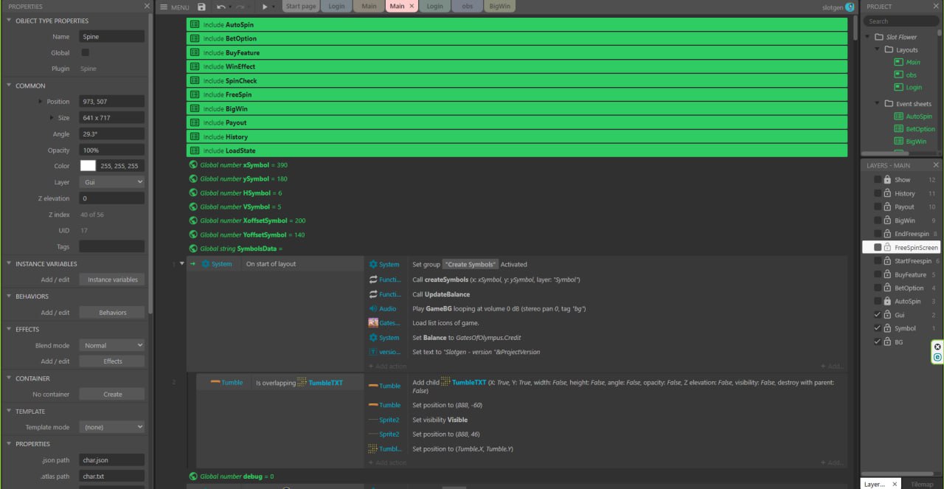Click the Undo arrow icon
The image size is (944, 489).
[x=221, y=7]
